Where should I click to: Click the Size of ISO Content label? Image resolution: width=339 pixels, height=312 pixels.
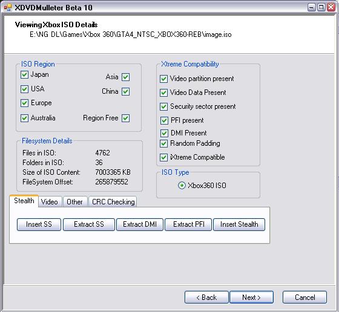[51, 172]
